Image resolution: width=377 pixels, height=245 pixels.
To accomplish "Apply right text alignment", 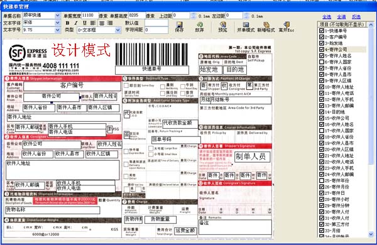I will 110,23.
